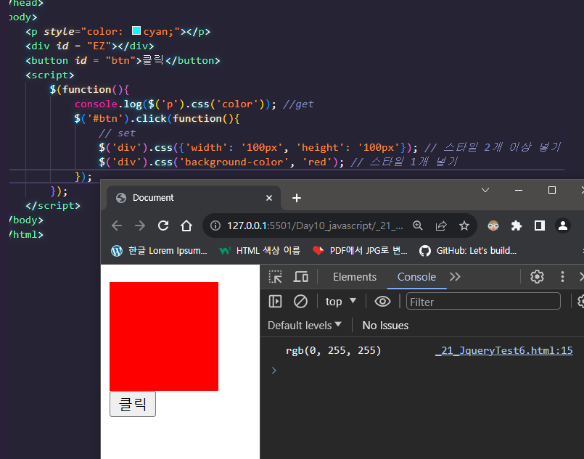Open a new browser tab
Viewport: 584px width, 459px height.
[297, 198]
